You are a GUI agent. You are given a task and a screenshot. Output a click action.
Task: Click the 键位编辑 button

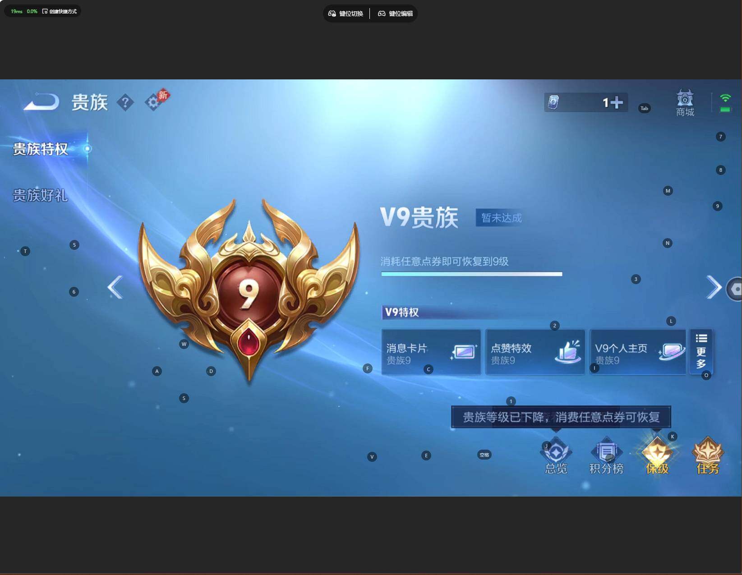click(x=395, y=14)
